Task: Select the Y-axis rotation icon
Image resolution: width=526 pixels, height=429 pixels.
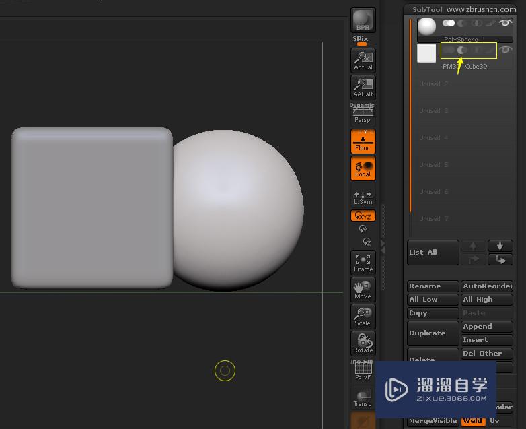Action: tap(363, 229)
